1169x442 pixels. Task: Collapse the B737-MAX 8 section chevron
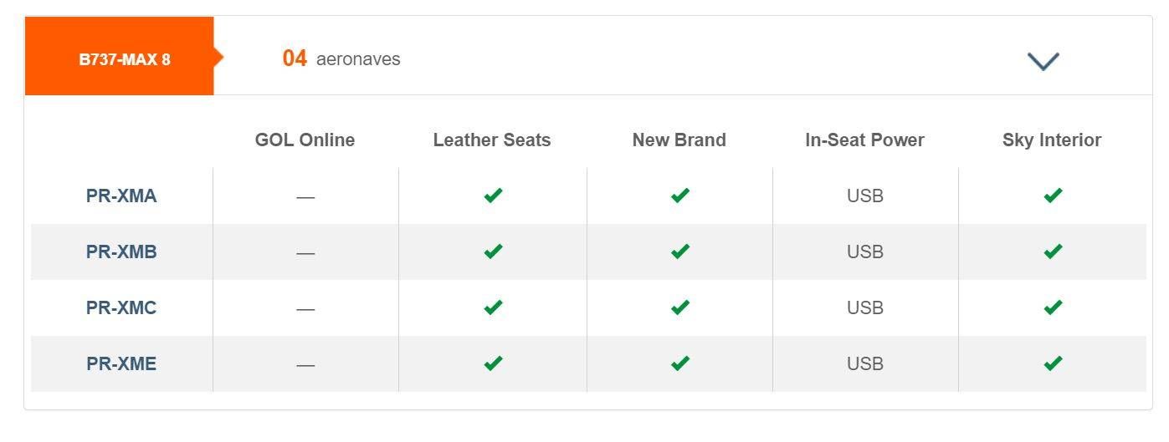(x=1043, y=61)
